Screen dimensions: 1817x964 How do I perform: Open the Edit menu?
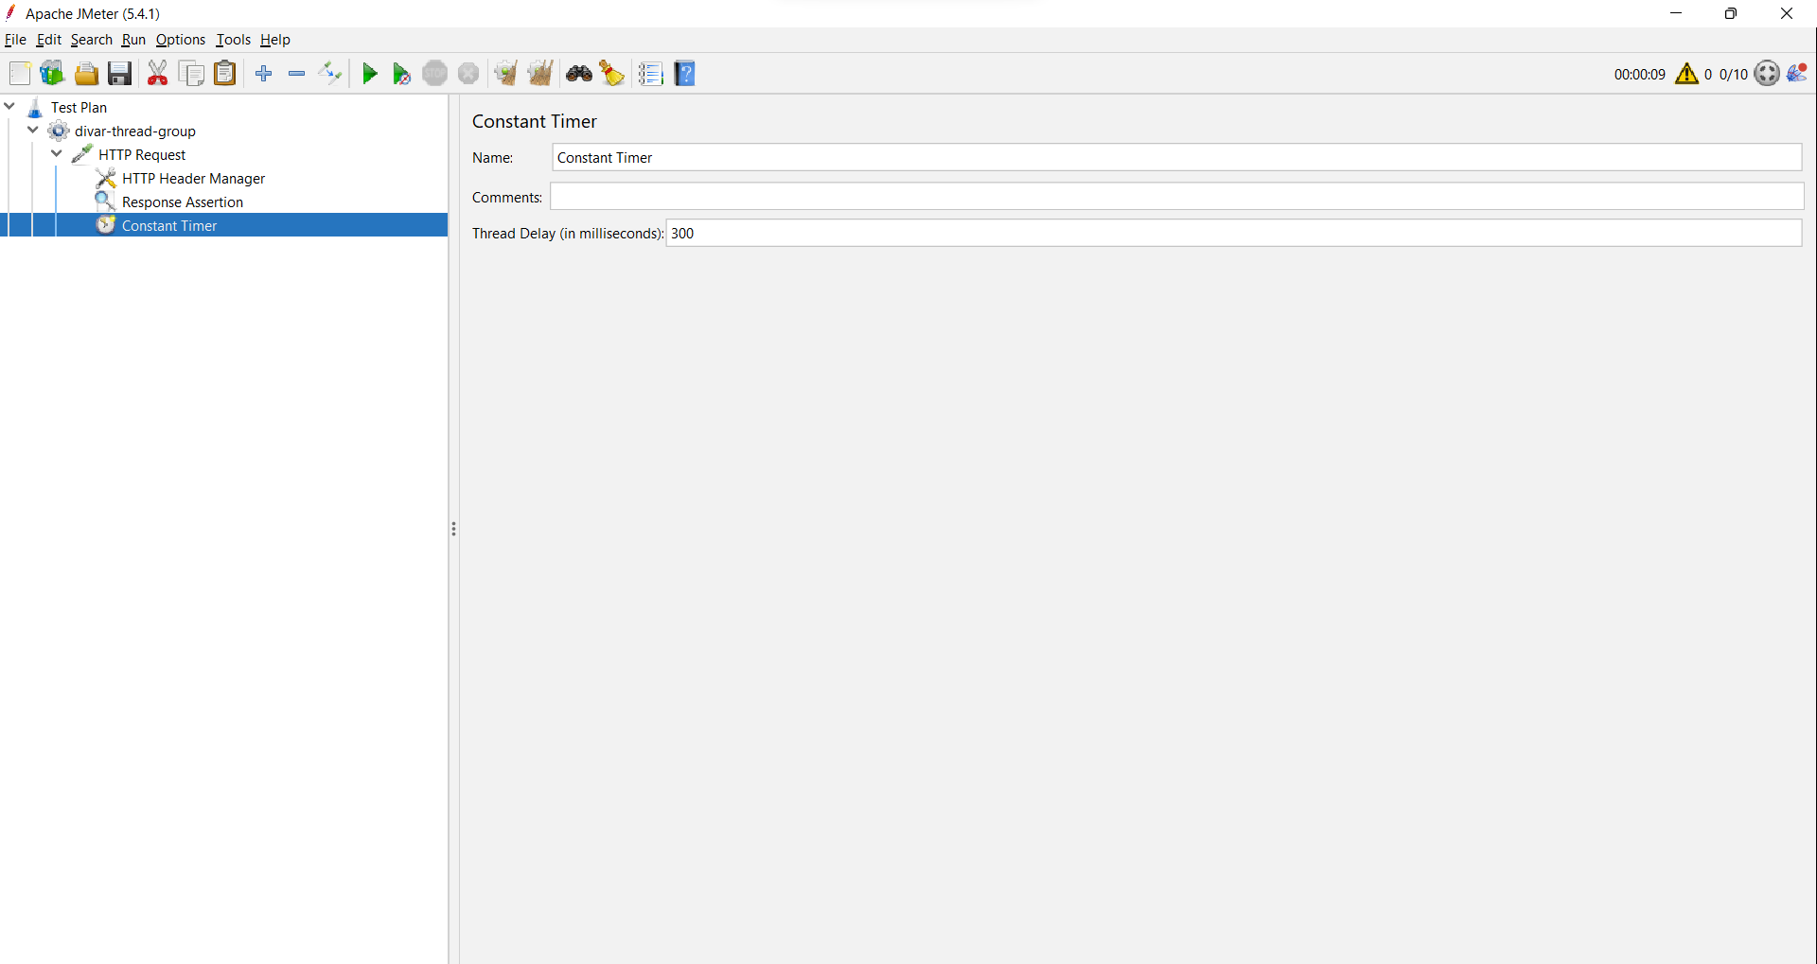(x=48, y=40)
